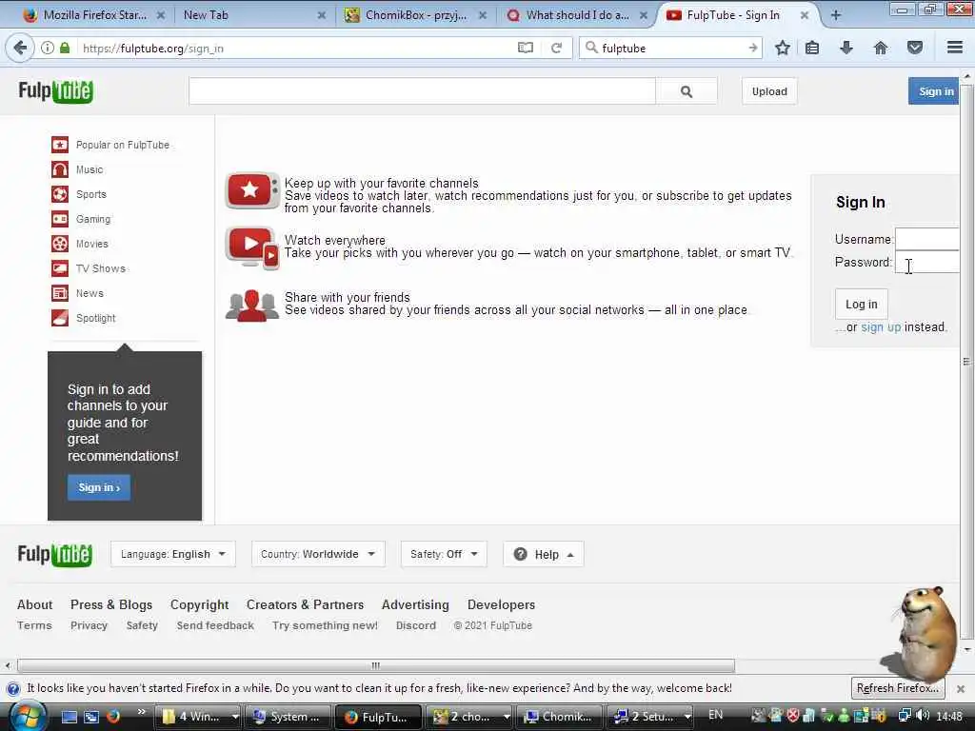Click the volume speaker tray icon
The height and width of the screenshot is (731, 975).
pyautogui.click(x=923, y=716)
